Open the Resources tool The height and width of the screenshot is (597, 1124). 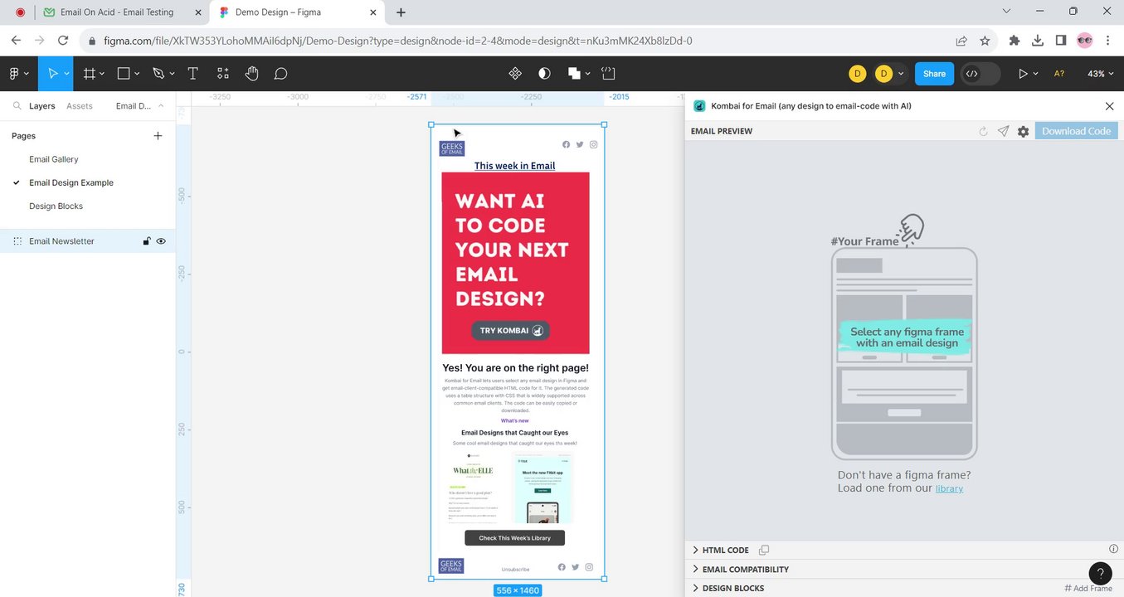click(x=222, y=74)
